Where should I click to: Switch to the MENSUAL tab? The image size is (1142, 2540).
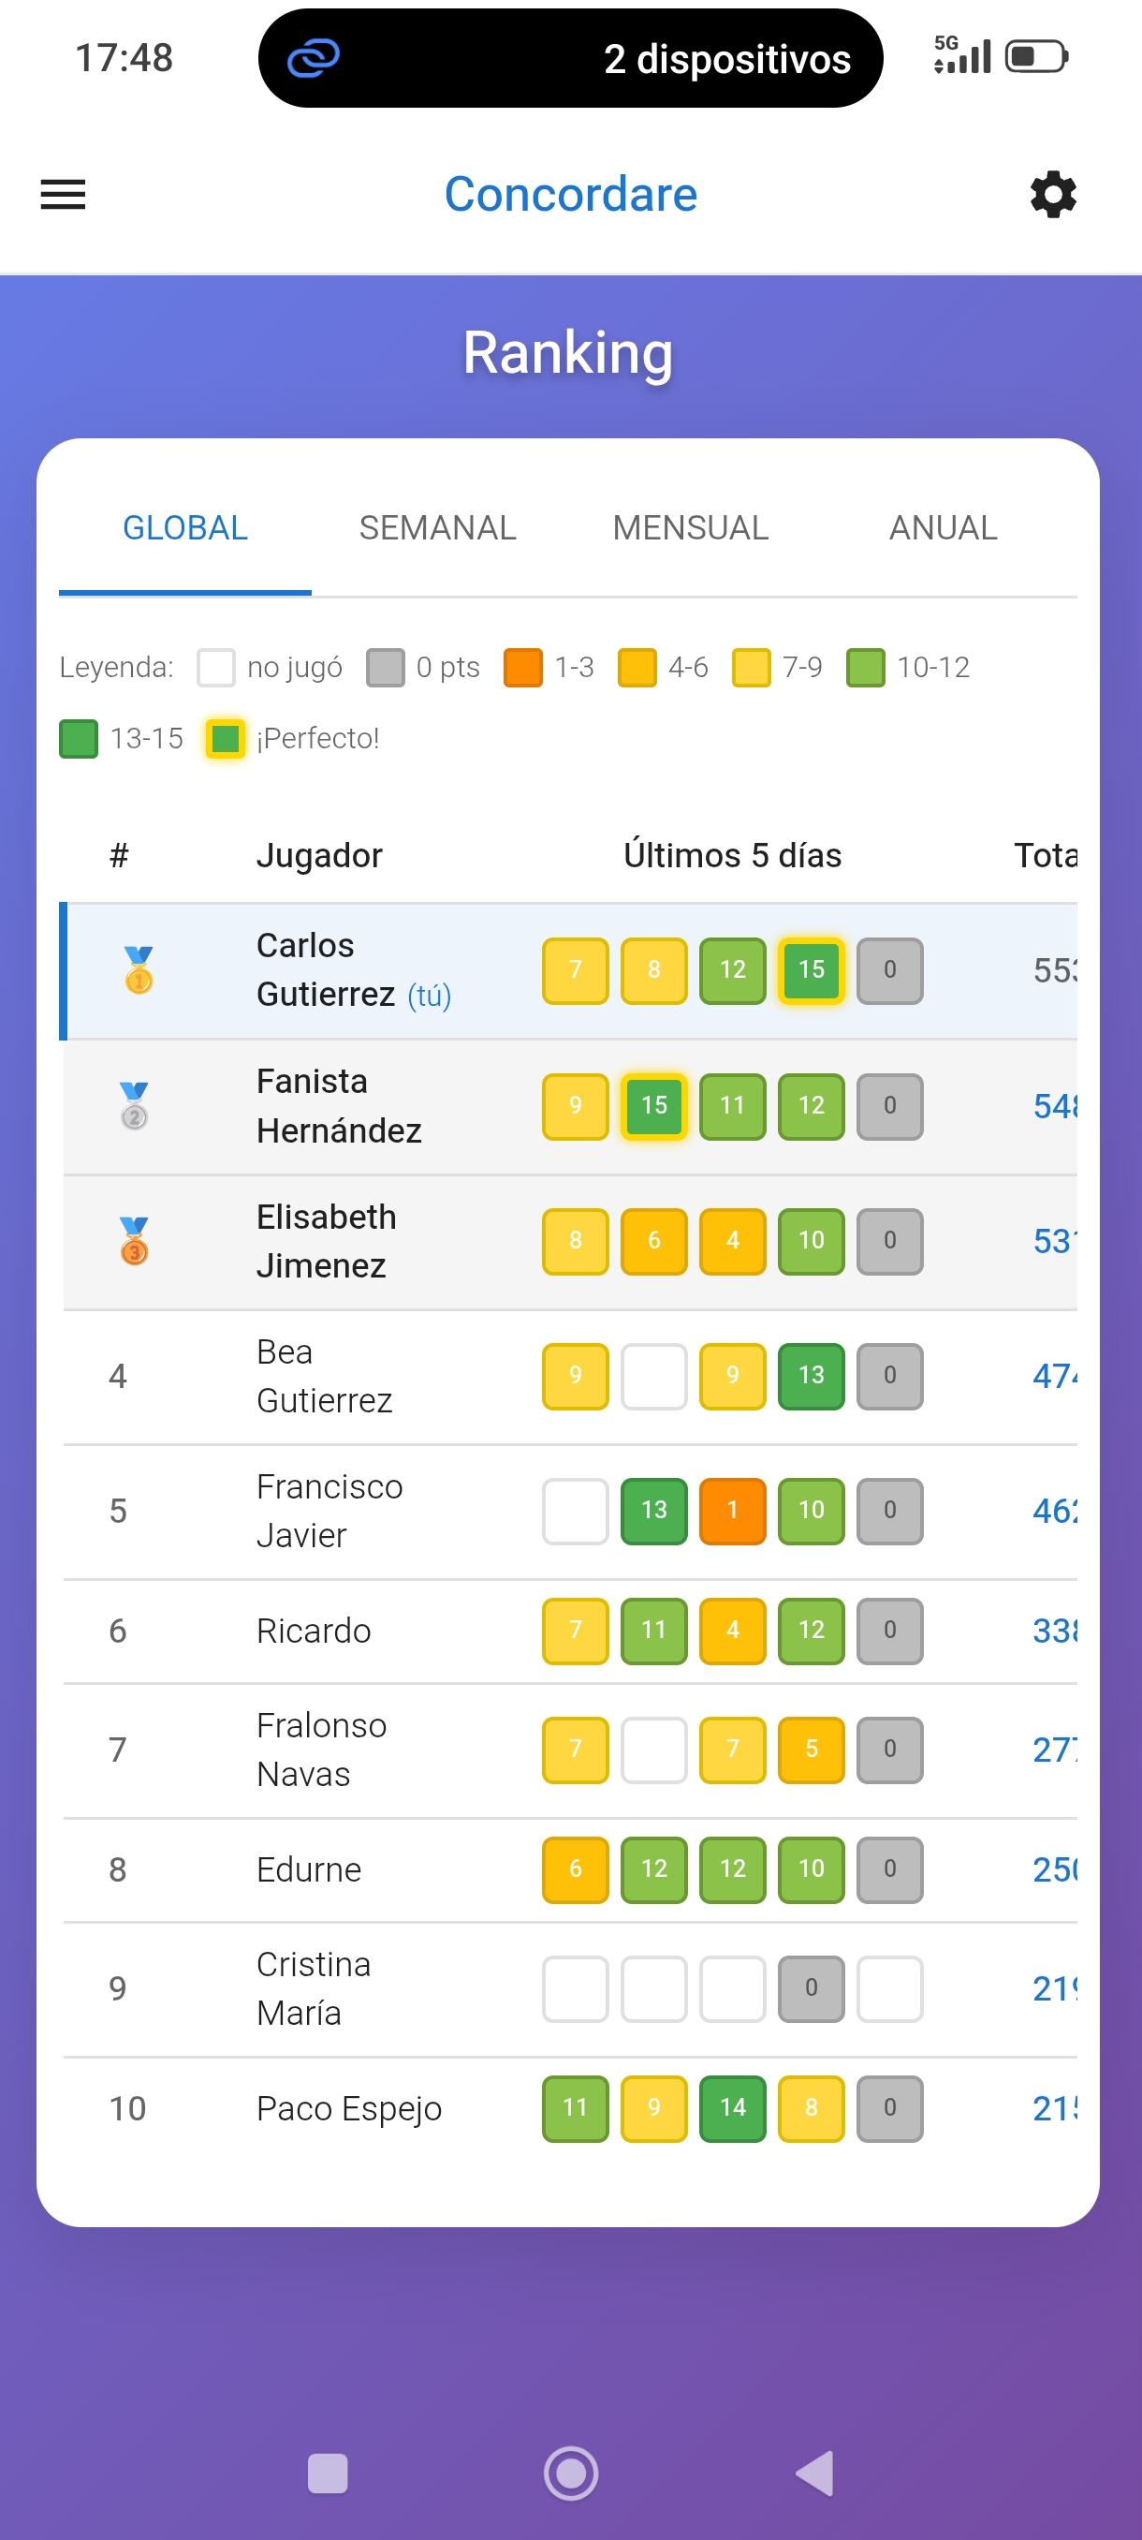coord(691,528)
